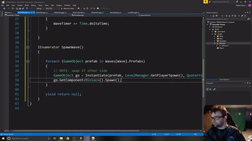
Task: Open the Analyze menu
Action: [x=59, y=5]
